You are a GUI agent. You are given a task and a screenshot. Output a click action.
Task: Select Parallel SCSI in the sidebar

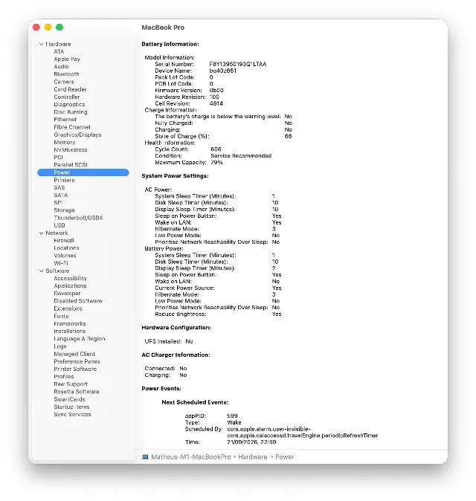[x=71, y=165]
